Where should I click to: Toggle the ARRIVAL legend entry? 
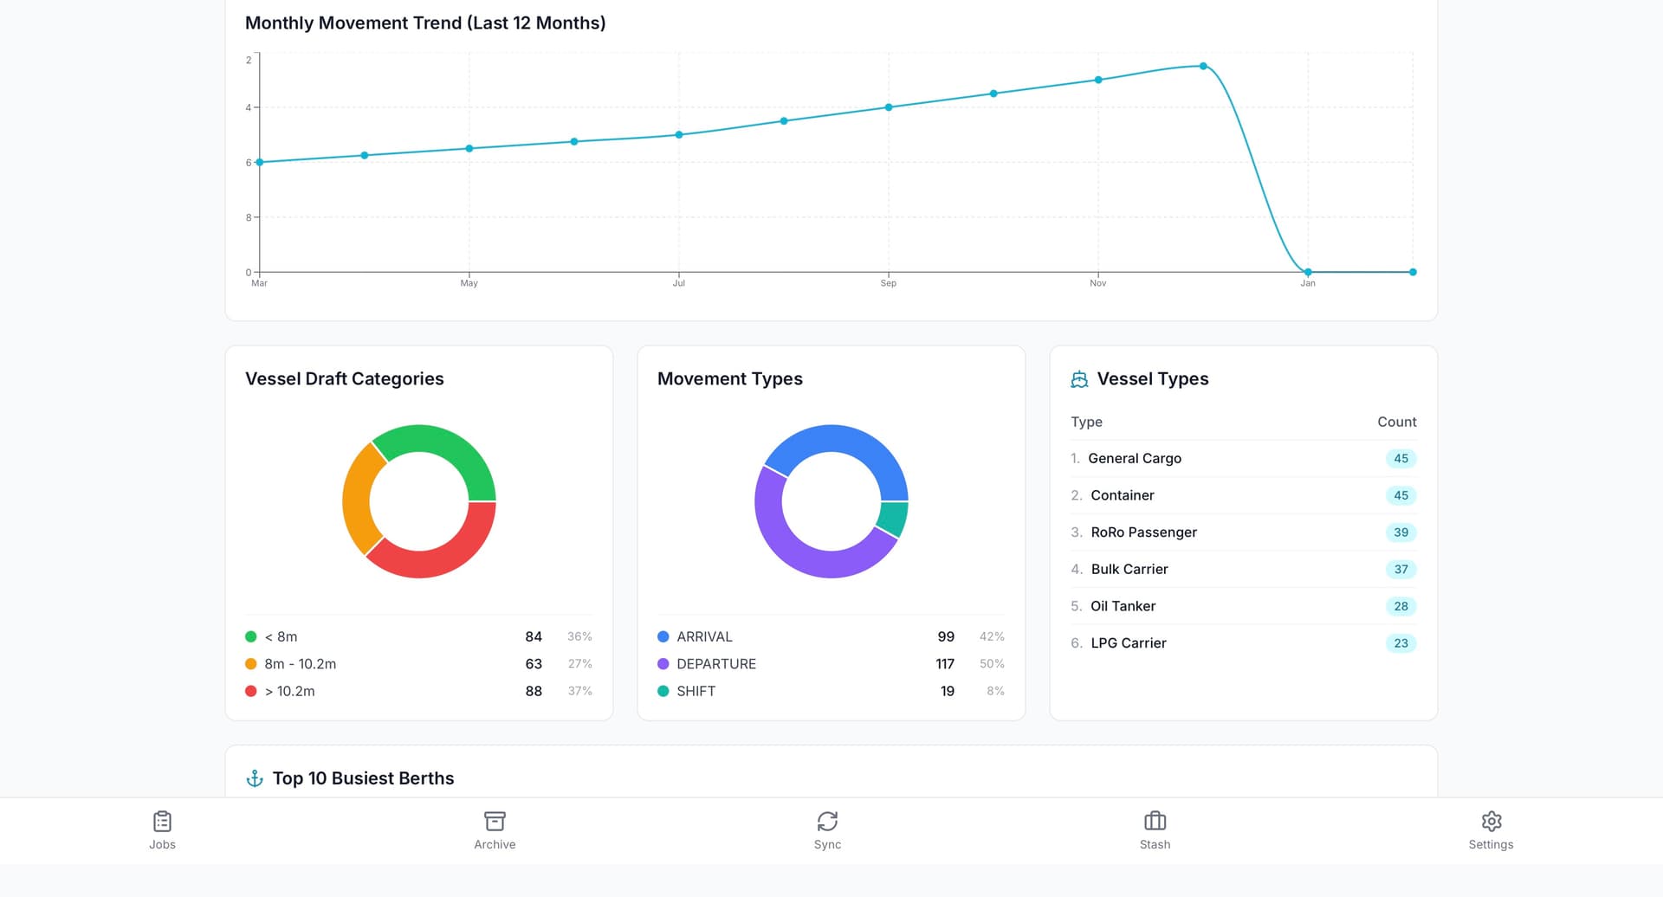coord(705,636)
